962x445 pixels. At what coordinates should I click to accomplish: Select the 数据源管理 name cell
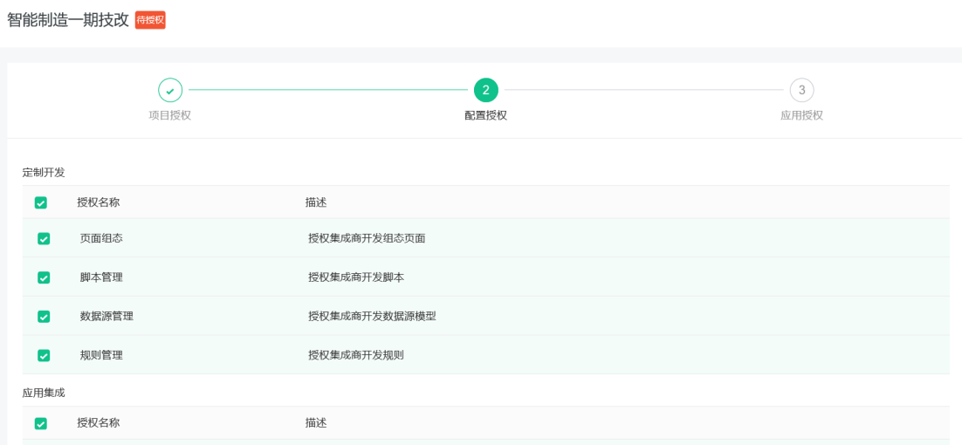107,316
